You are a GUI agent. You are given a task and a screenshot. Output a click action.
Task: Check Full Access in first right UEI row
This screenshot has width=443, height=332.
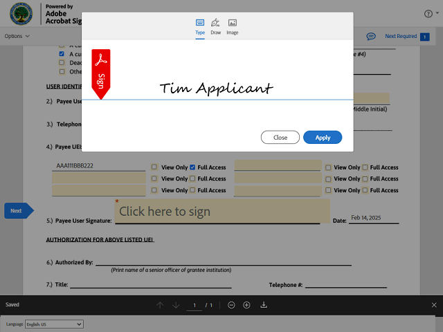(x=365, y=167)
